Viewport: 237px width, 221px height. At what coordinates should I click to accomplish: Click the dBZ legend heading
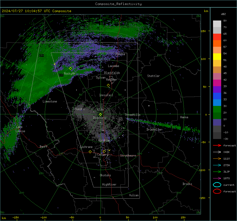[223, 14]
